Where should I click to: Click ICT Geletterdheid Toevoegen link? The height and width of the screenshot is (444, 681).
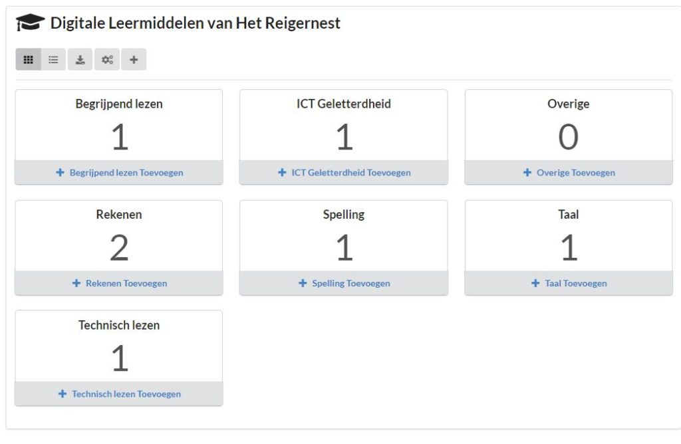(x=351, y=172)
